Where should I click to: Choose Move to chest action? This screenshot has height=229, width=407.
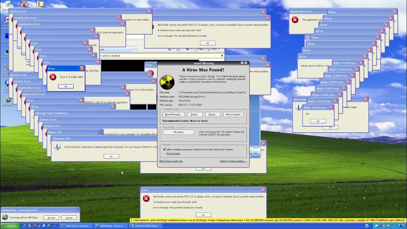(233, 114)
